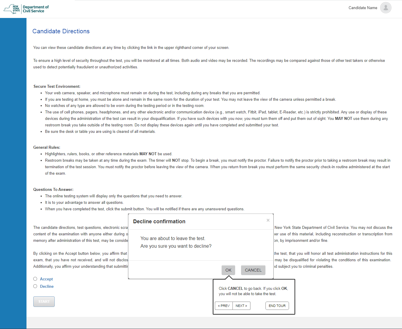Screen dimensions: 402x329
Task: Click the Candidate Name label
Action: coord(363,8)
